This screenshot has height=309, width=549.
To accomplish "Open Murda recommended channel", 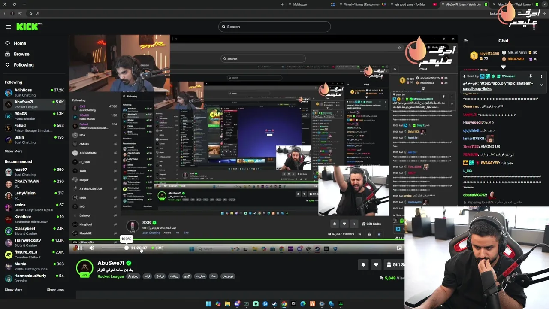I will [x=34, y=266].
